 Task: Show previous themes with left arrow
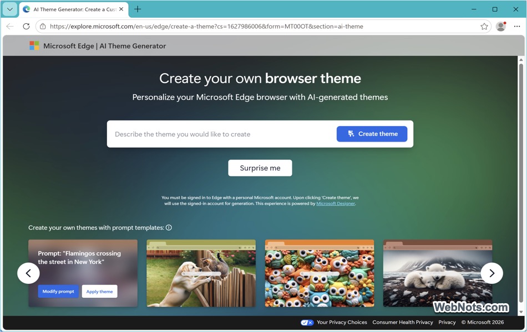click(28, 273)
